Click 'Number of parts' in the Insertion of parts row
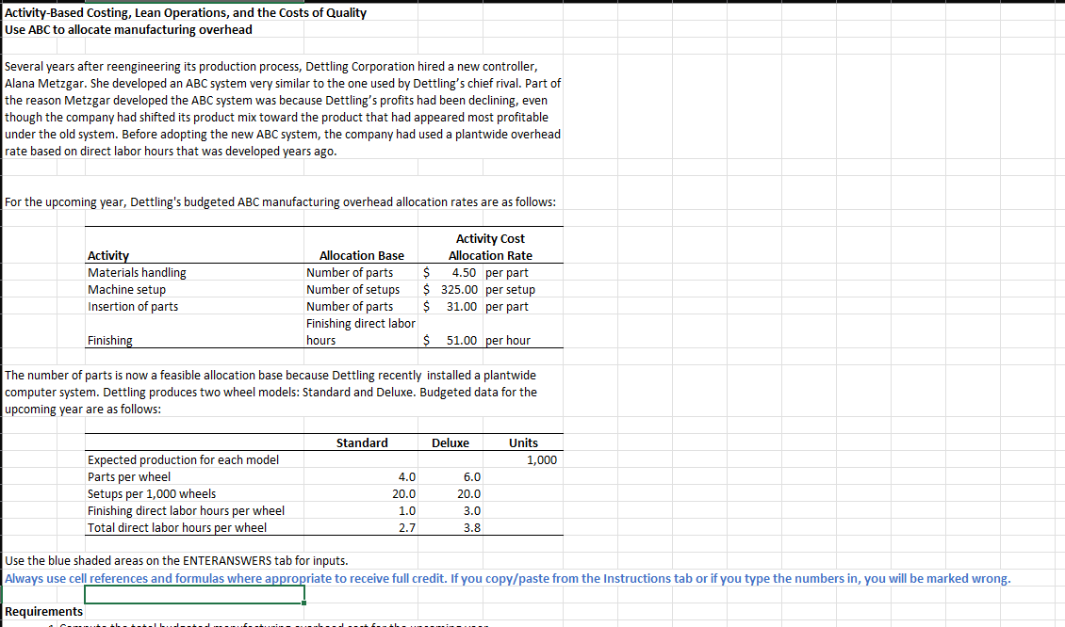Image resolution: width=1065 pixels, height=627 pixels. (350, 307)
